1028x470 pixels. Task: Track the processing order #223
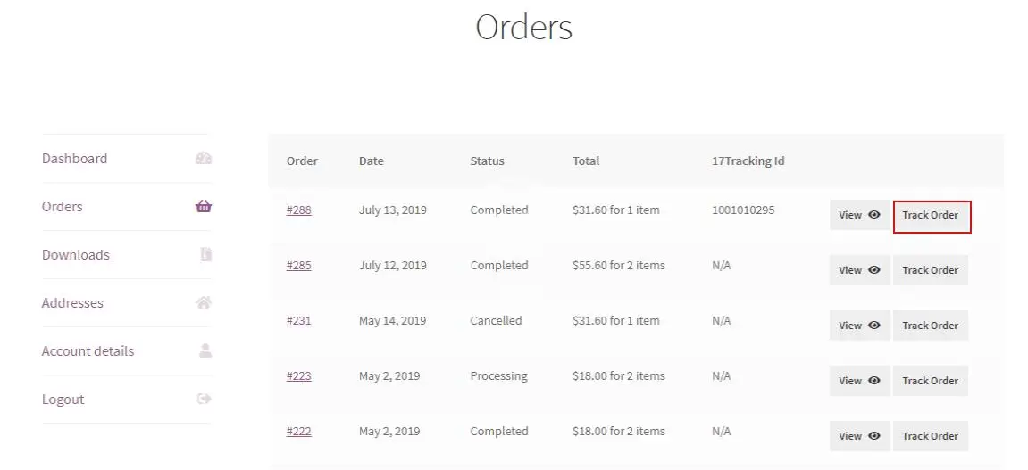coord(930,381)
